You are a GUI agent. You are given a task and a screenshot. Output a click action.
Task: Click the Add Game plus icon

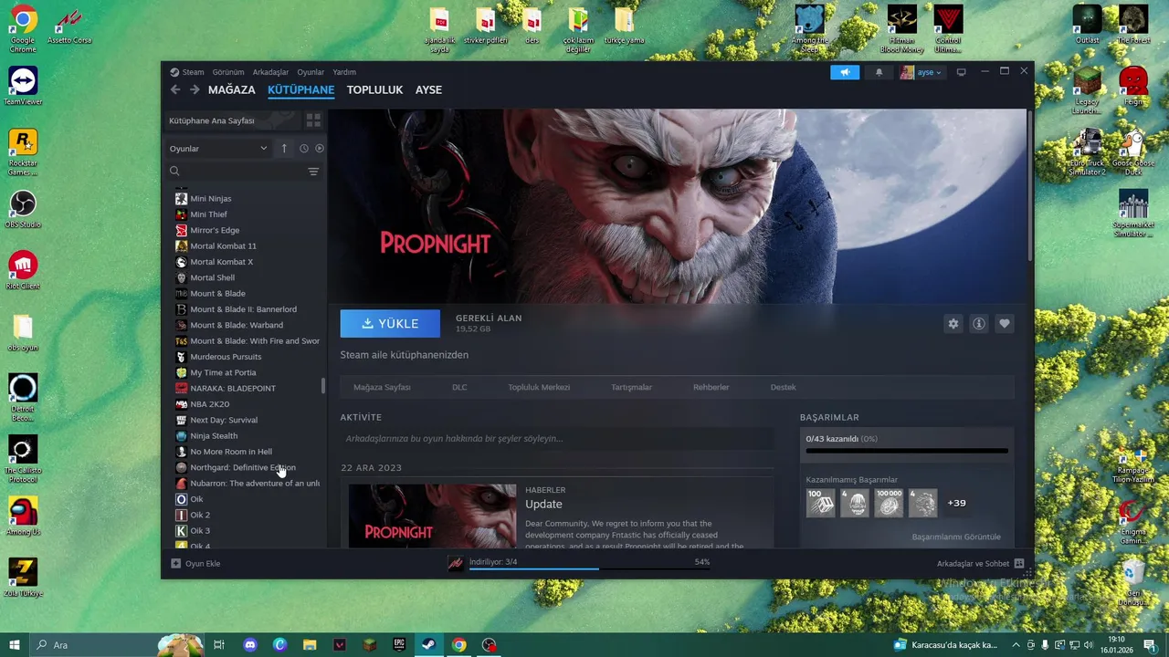176,564
